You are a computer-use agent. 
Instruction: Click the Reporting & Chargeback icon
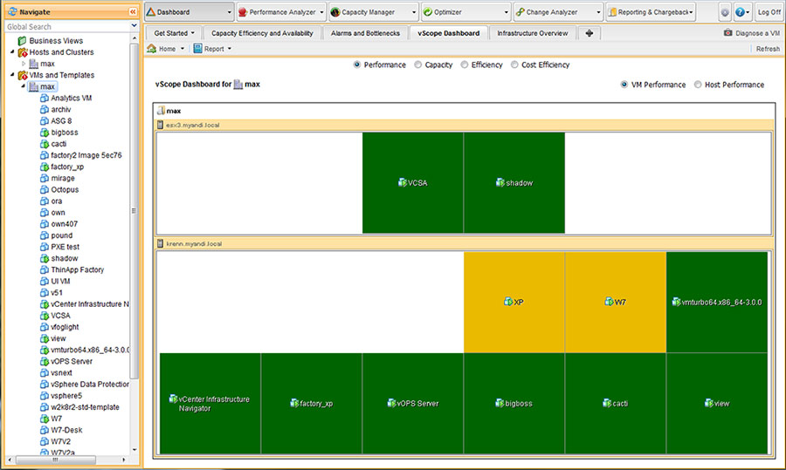click(612, 12)
